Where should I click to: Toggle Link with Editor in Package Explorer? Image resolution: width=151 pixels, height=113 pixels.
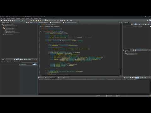point(29,23)
